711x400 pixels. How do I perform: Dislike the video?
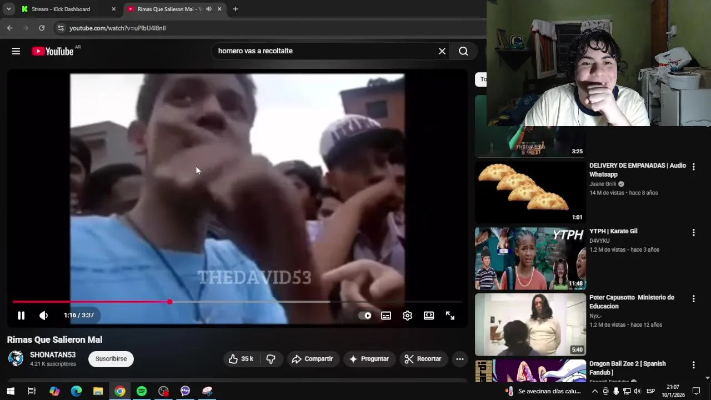click(x=271, y=359)
